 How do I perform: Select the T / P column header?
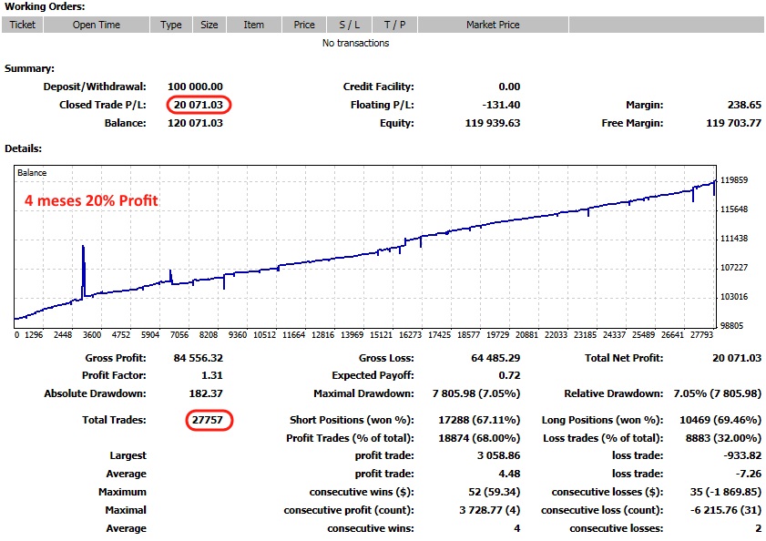394,25
